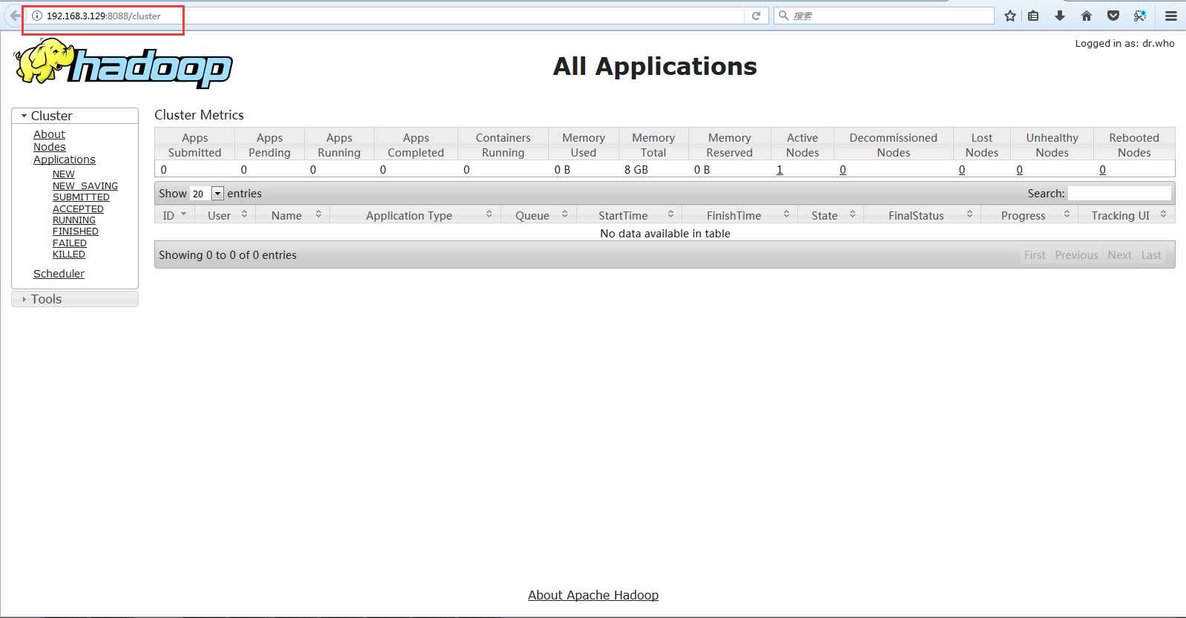Click the 8 GB Memory Total value
Viewport: 1186px width, 618px height.
(636, 170)
